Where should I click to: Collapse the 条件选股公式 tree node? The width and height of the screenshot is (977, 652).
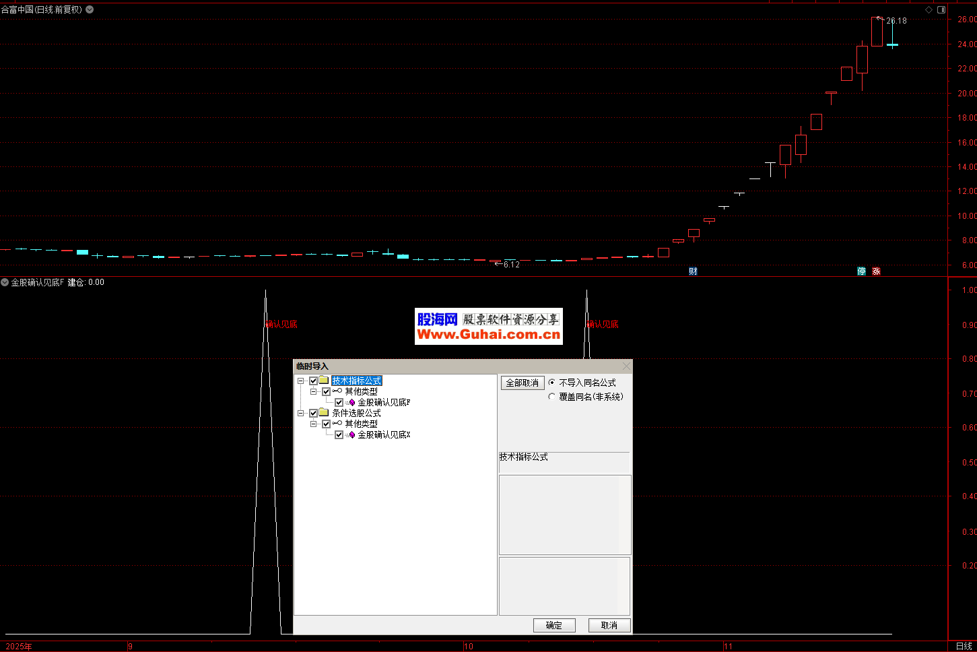click(x=301, y=413)
